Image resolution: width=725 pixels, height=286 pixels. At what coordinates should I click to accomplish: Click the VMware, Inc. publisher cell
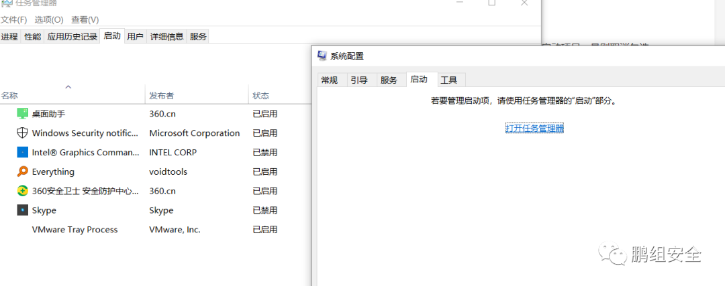click(x=175, y=230)
